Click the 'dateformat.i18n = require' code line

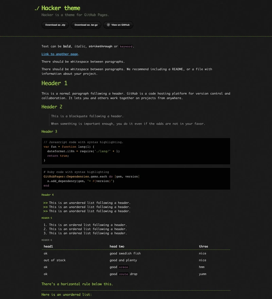click(x=83, y=152)
